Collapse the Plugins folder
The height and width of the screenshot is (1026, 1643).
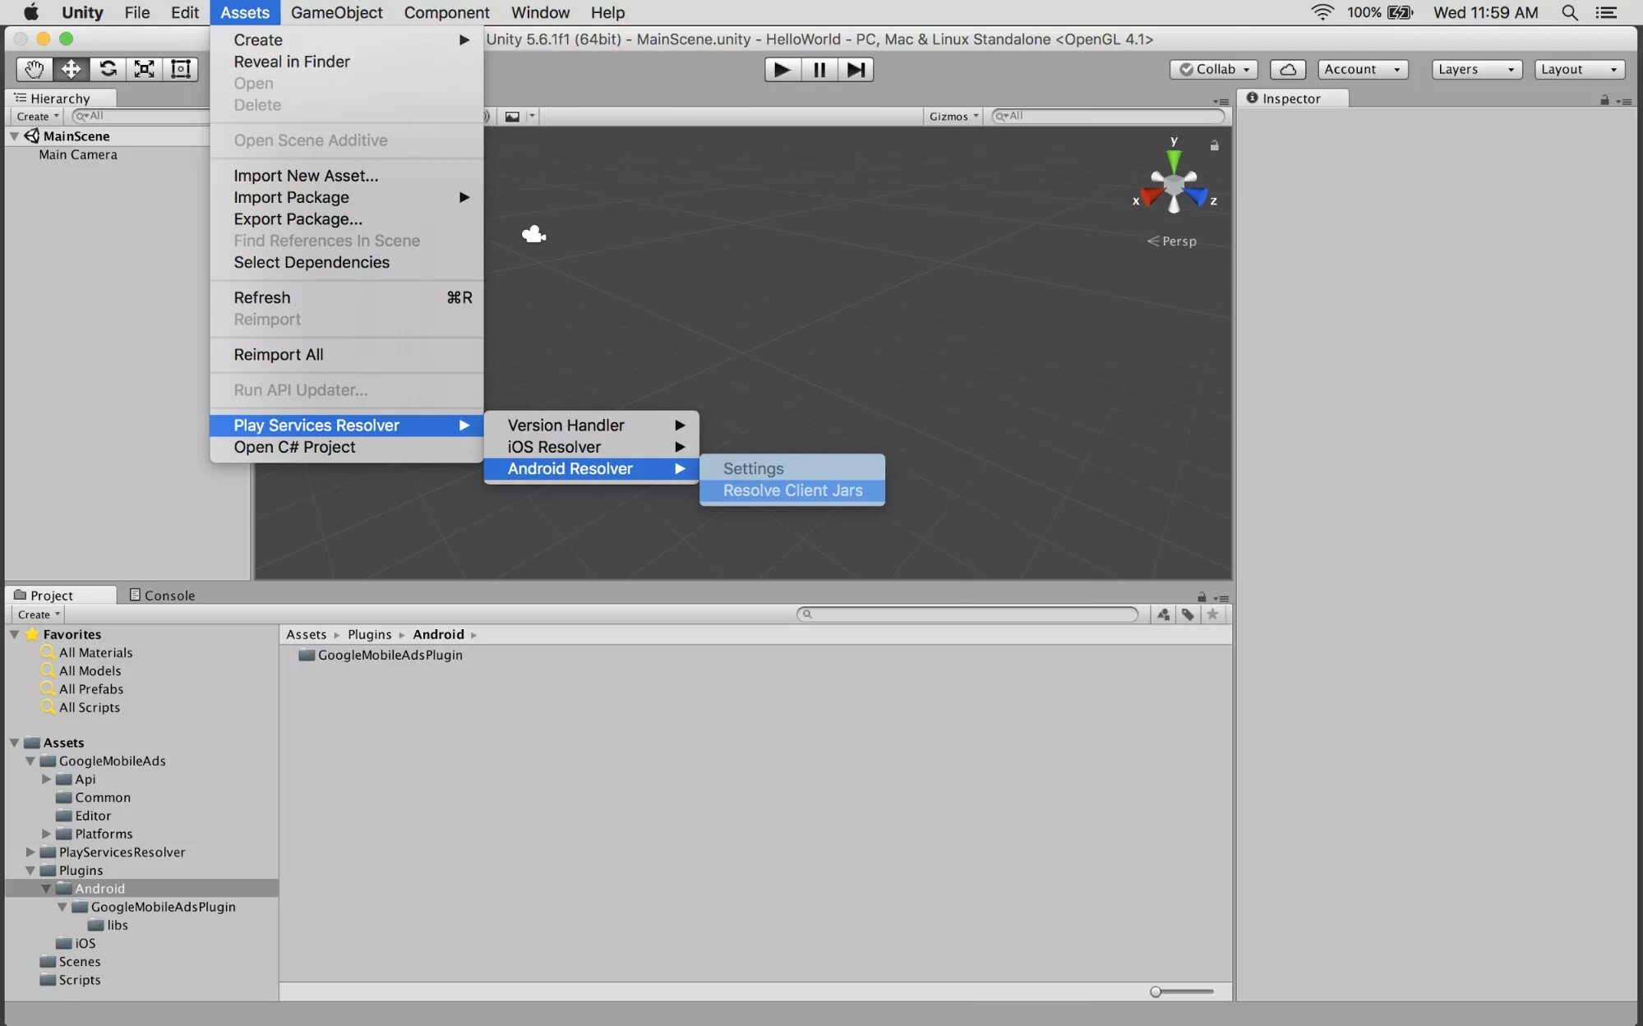(x=30, y=870)
